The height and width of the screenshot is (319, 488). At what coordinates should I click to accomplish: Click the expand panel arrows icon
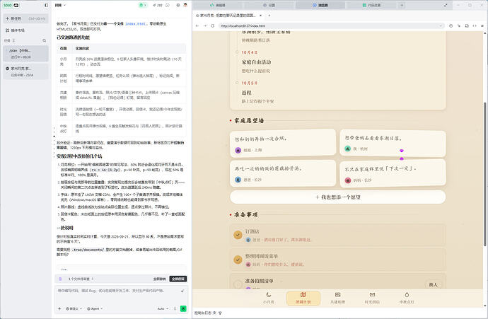coord(446,5)
